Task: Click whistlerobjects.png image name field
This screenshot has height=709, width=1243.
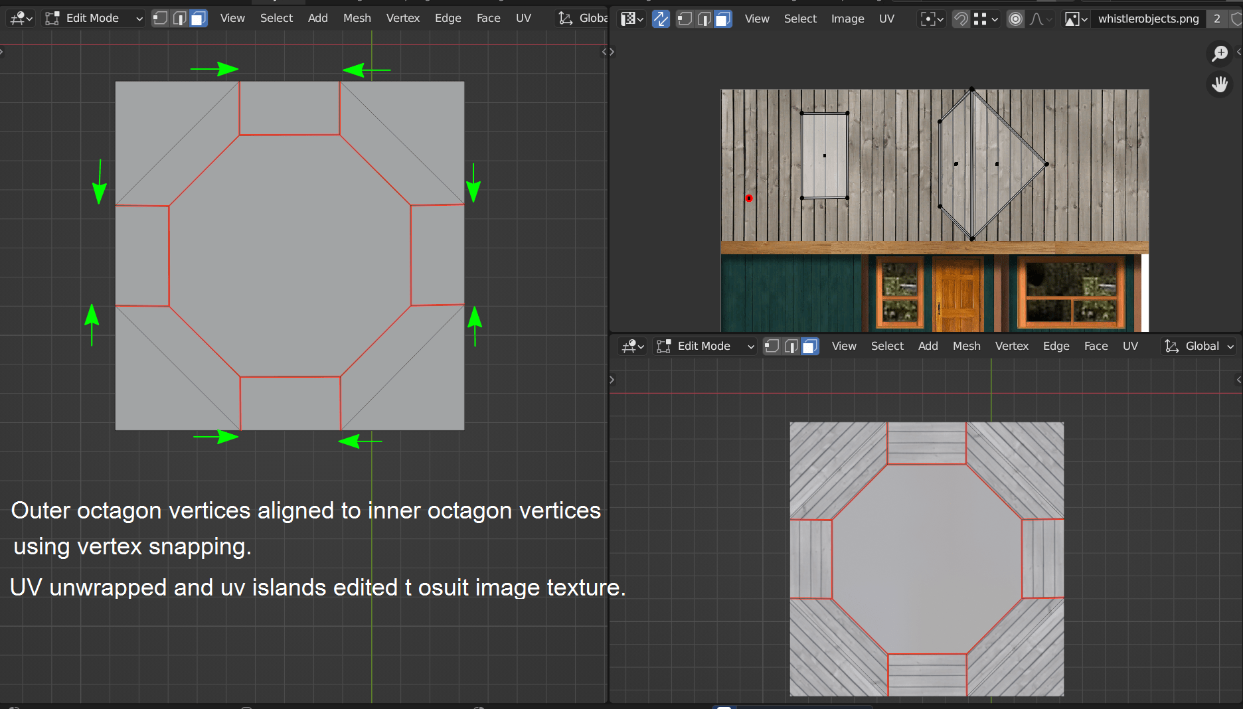Action: point(1149,19)
